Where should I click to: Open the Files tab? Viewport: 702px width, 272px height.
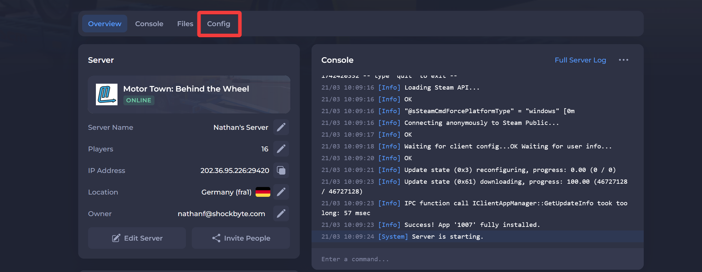185,24
